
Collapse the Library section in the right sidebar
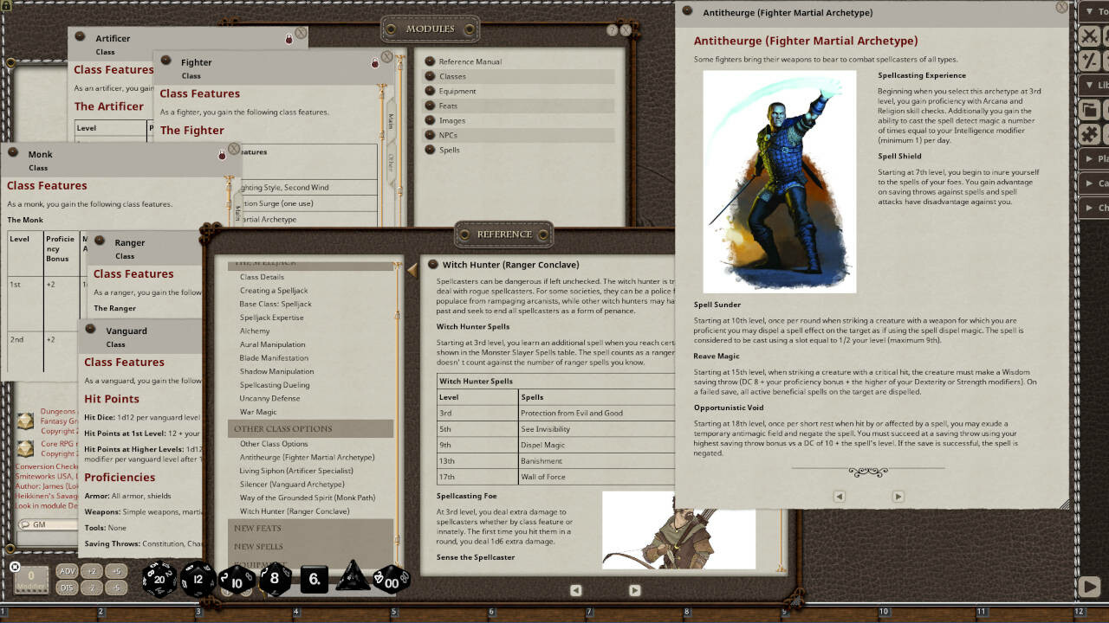1093,85
